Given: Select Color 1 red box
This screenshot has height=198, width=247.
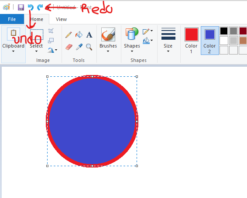Looking at the screenshot, I should click(x=192, y=34).
